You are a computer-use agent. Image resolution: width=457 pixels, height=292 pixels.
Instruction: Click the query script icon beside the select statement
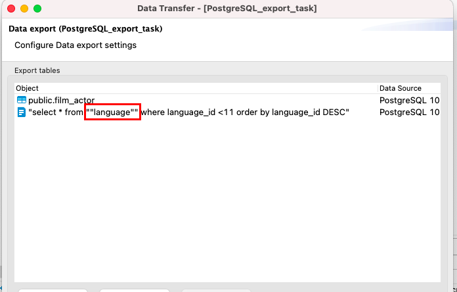click(22, 112)
